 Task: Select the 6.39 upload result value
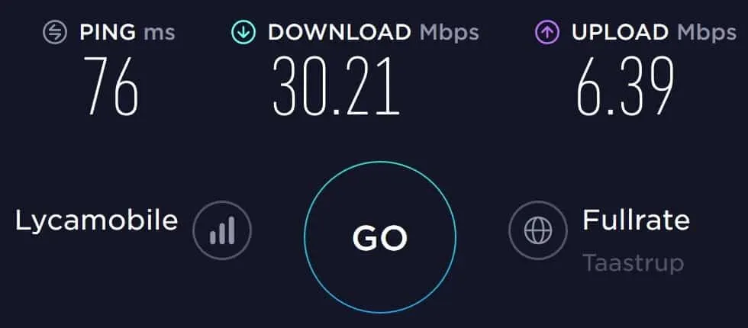click(x=625, y=86)
